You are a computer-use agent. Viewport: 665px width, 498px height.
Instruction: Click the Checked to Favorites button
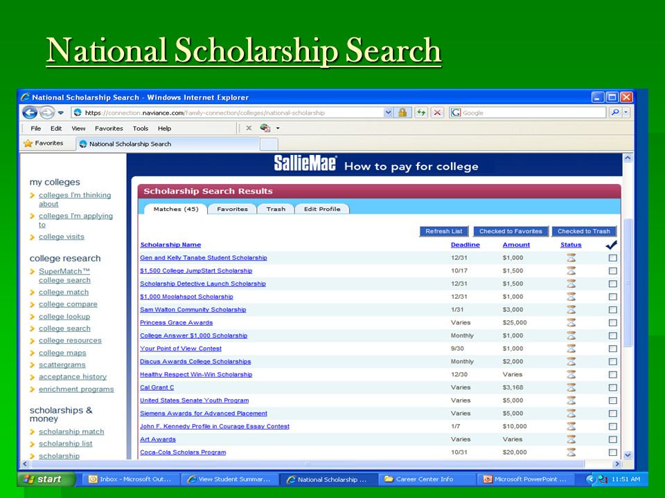tap(511, 231)
